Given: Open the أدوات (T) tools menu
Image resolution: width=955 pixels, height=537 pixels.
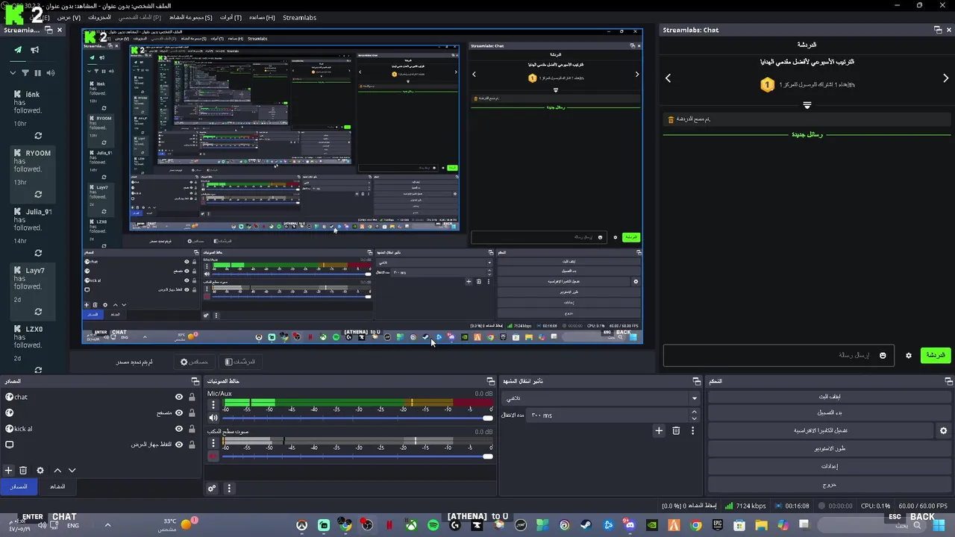Looking at the screenshot, I should [x=231, y=17].
